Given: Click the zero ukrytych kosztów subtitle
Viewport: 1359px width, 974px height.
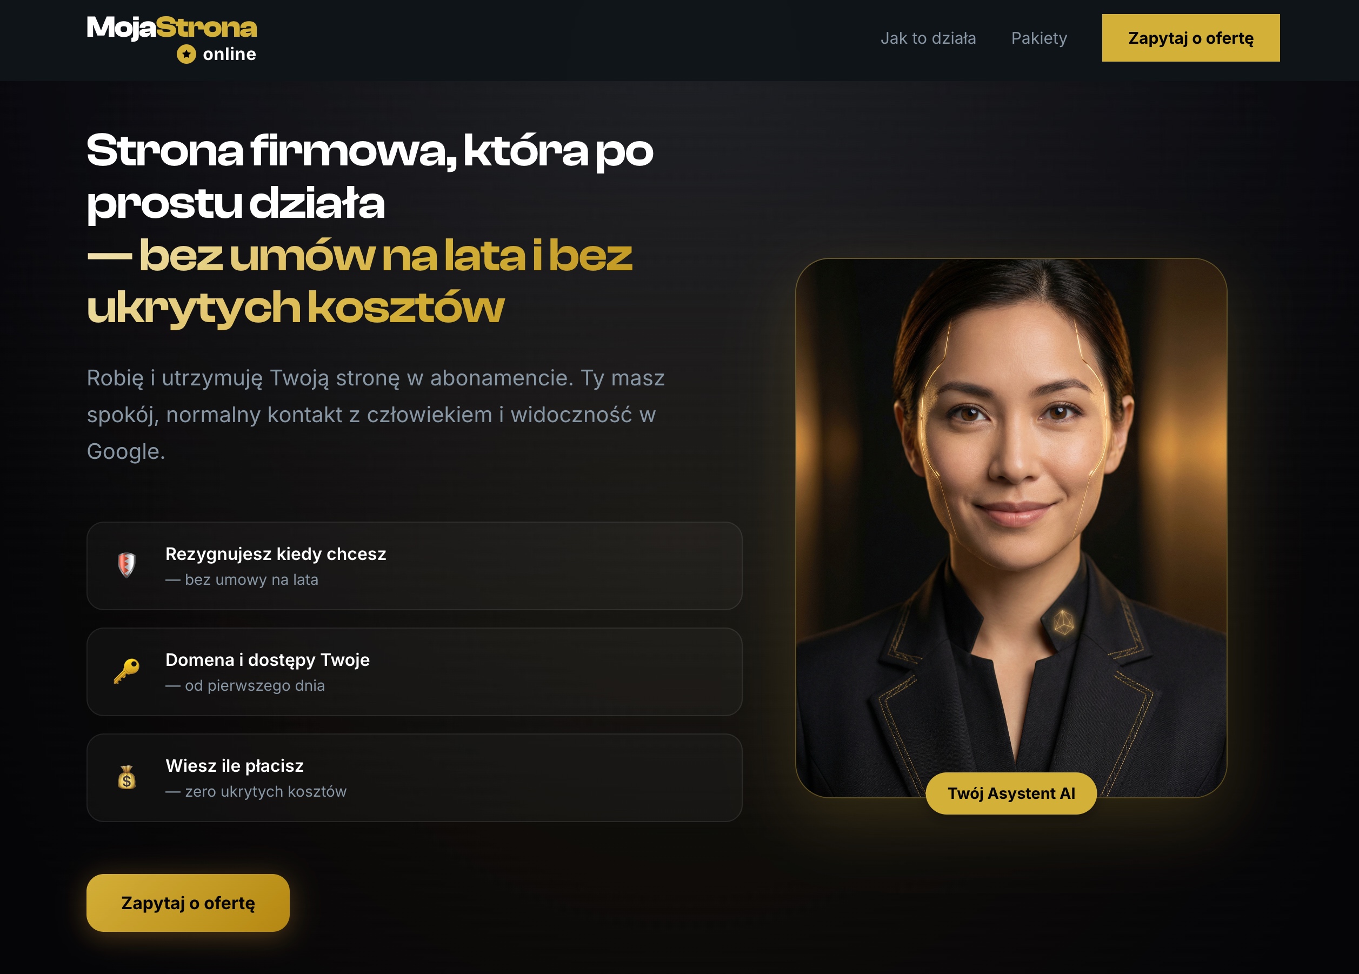Looking at the screenshot, I should tap(256, 791).
